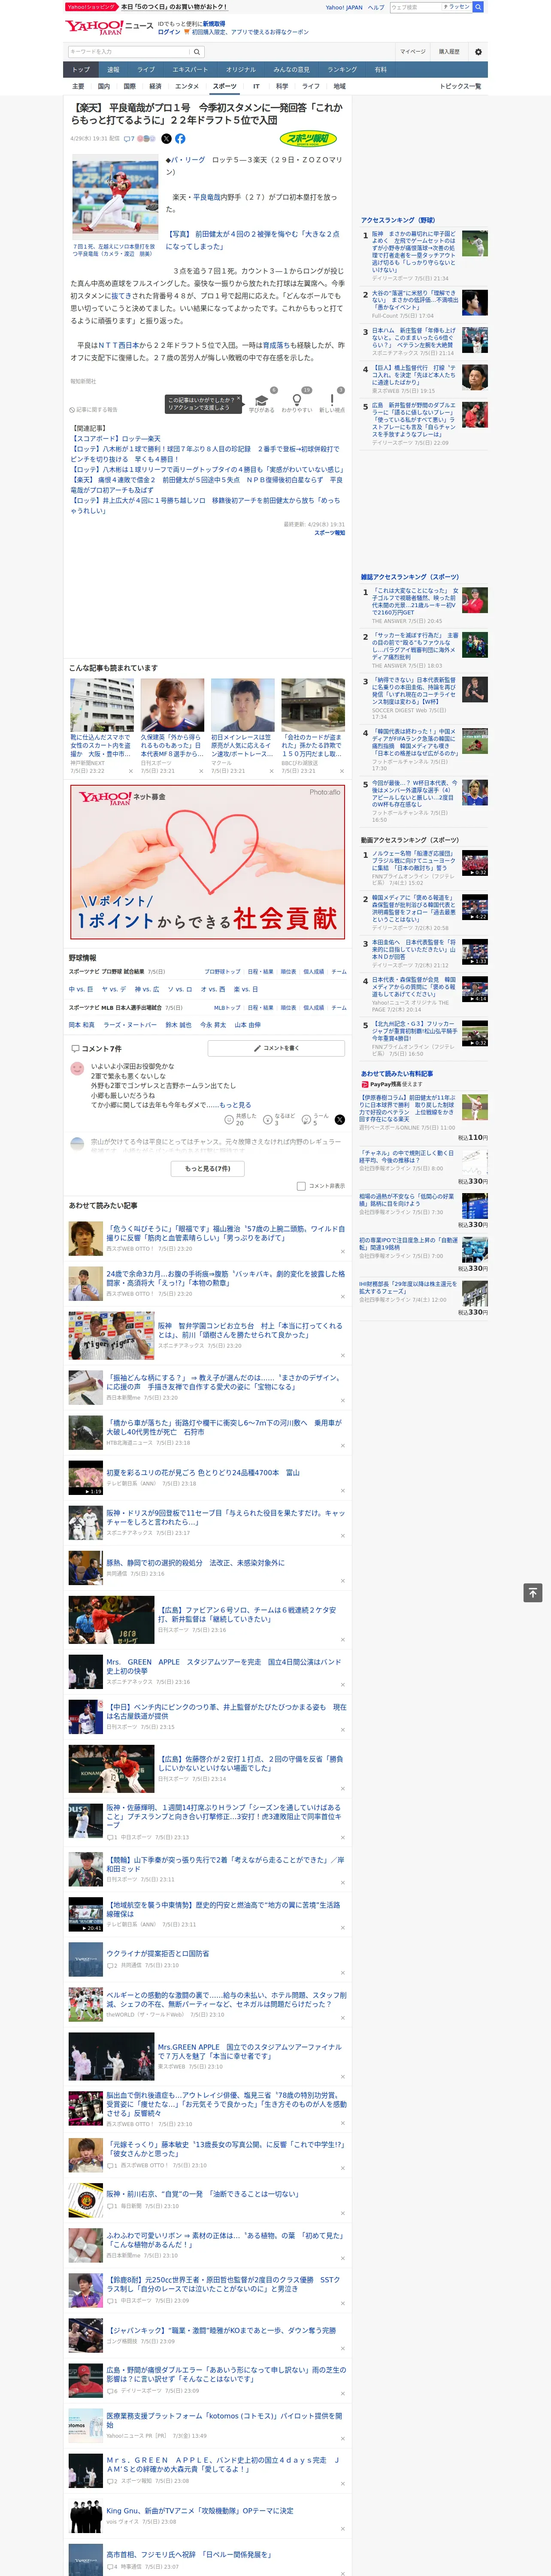Click the コメントを書く button
Image resolution: width=551 pixels, height=2576 pixels.
coord(276,1048)
